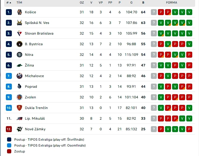Click the Slovan Bratislava team logo
The image size is (199, 156).
[19, 33]
